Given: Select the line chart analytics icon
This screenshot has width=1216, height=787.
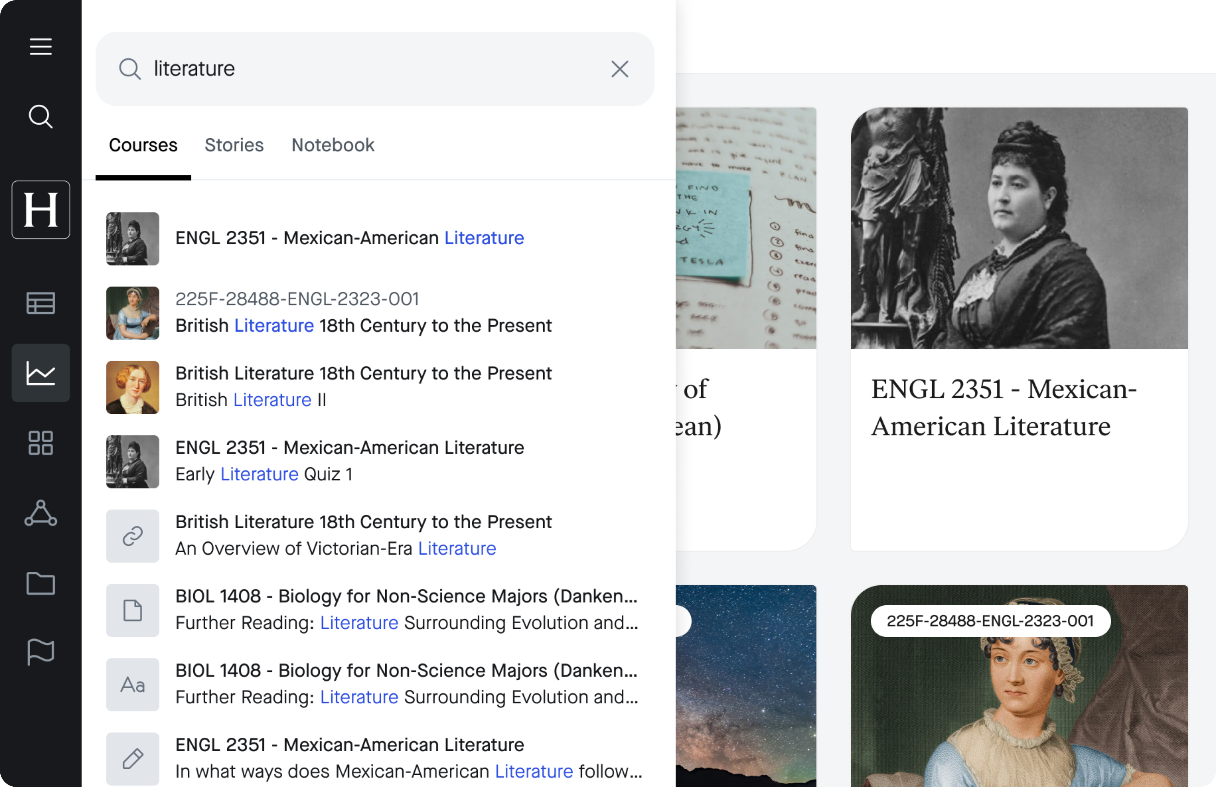Looking at the screenshot, I should tap(41, 373).
